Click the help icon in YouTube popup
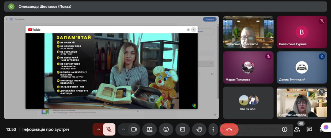 [188, 30]
